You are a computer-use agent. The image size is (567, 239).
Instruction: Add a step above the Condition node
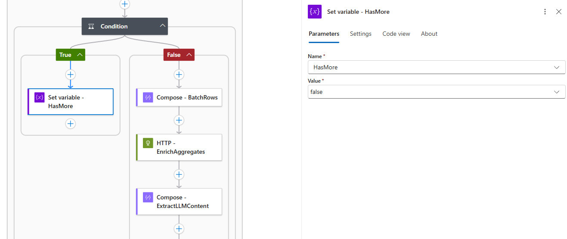coord(125,4)
